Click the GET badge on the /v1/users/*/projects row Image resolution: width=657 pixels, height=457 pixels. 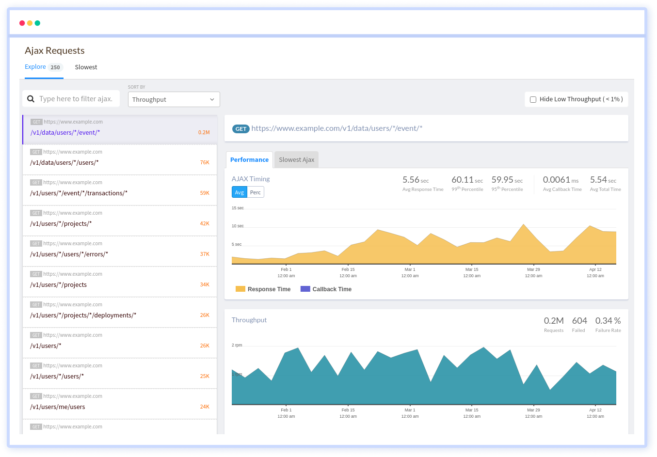tap(36, 274)
